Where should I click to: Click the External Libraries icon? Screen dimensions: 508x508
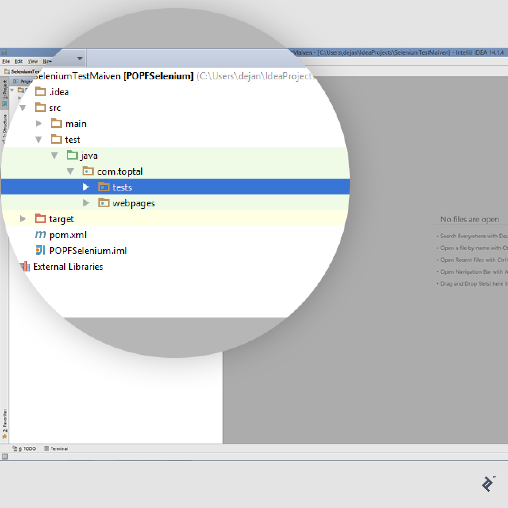click(25, 266)
